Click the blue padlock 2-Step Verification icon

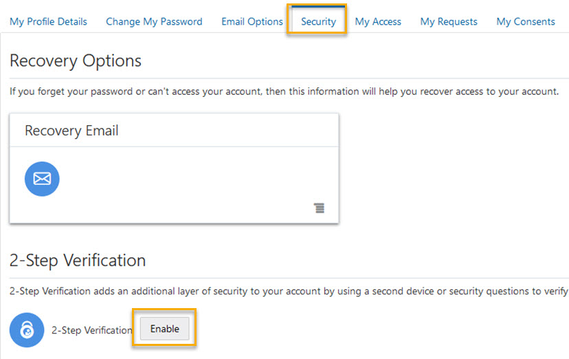(27, 330)
